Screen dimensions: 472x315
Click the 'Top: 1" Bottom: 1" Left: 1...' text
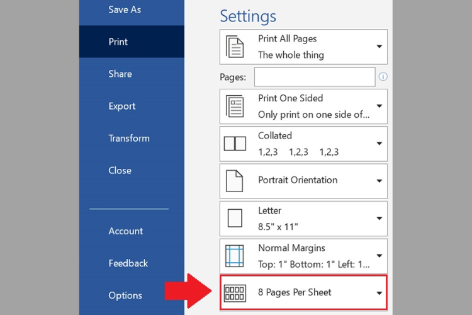pyautogui.click(x=313, y=265)
